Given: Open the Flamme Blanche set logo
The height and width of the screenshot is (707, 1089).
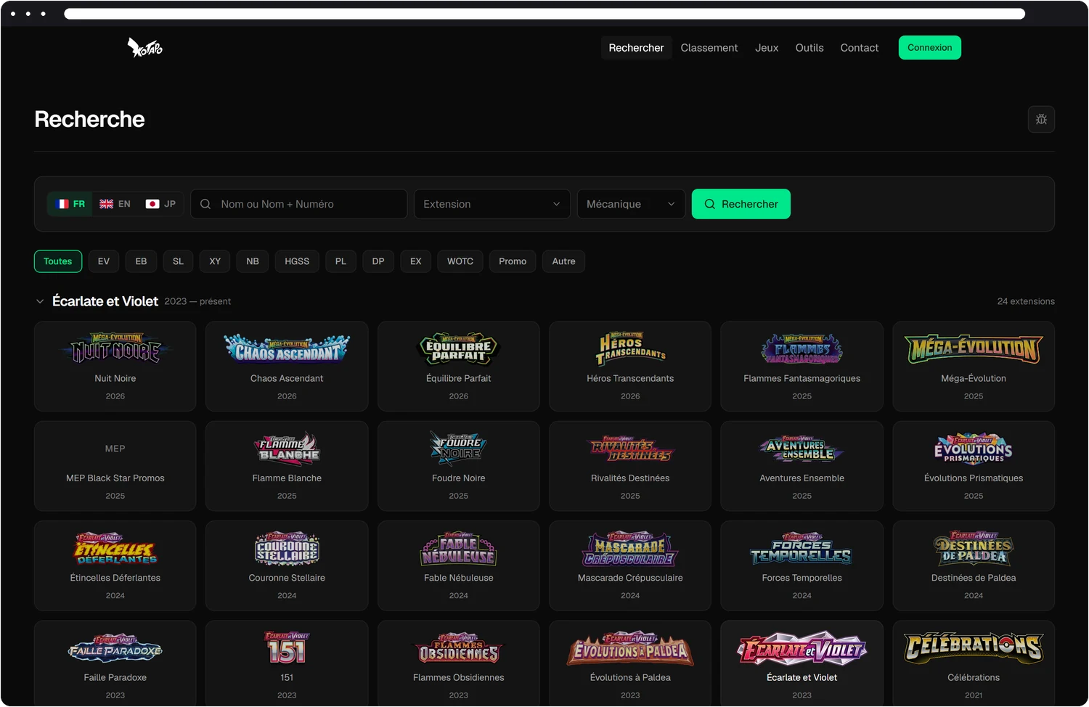Looking at the screenshot, I should 287,449.
